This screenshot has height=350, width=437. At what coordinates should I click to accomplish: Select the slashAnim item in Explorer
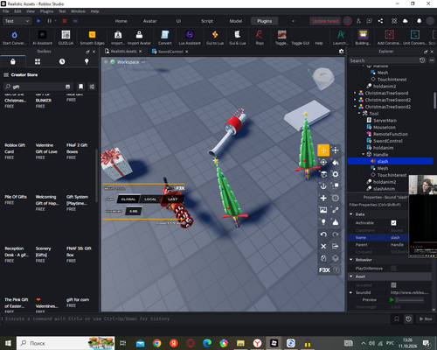[x=384, y=189]
